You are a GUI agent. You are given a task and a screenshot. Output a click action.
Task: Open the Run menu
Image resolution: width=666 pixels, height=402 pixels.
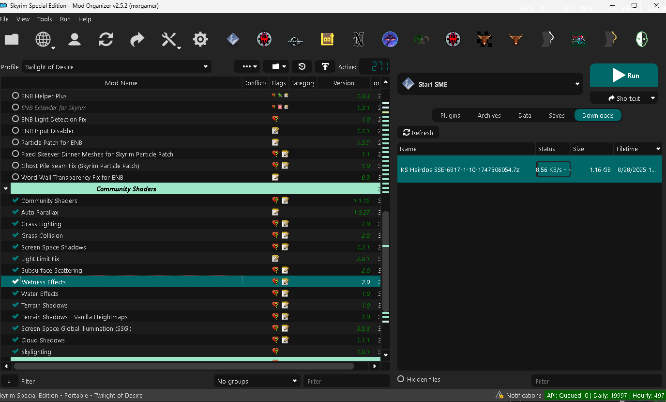(x=65, y=19)
